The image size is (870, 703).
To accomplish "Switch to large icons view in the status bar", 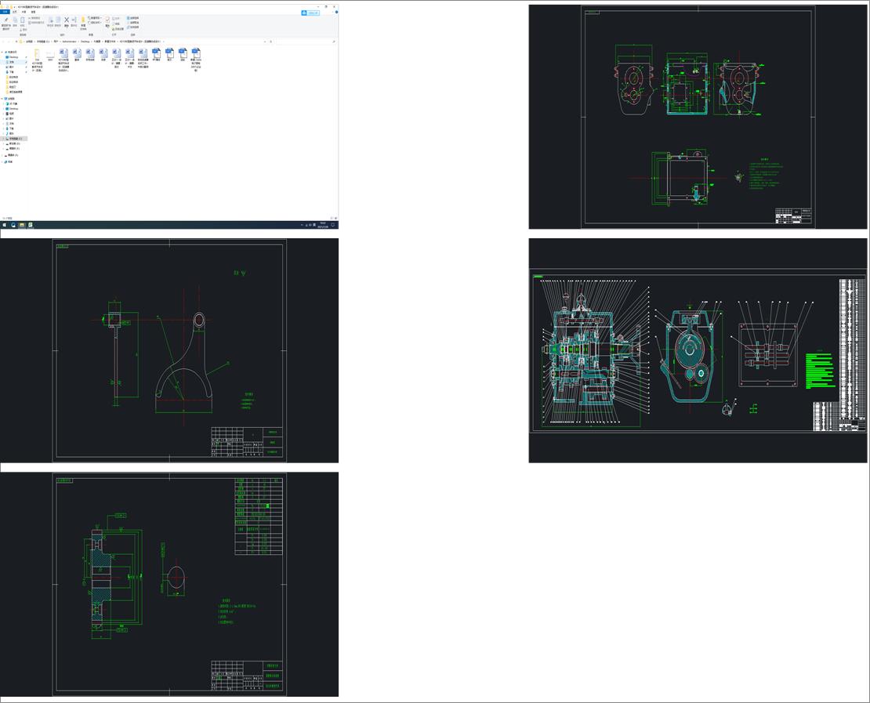I will coord(336,218).
